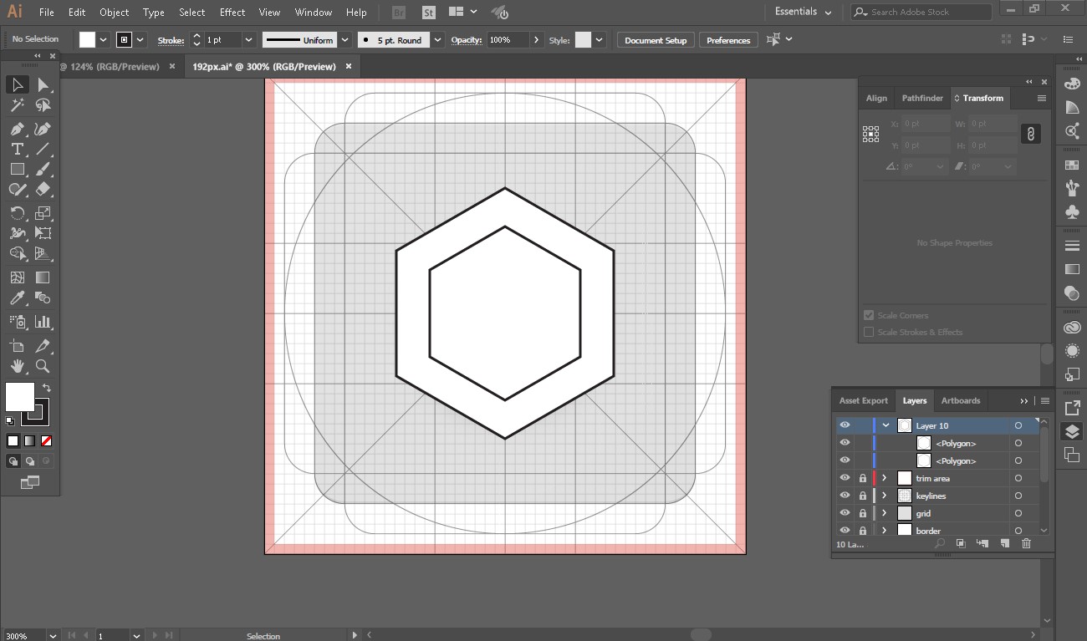Click the Document Setup button
1087x641 pixels.
[655, 40]
